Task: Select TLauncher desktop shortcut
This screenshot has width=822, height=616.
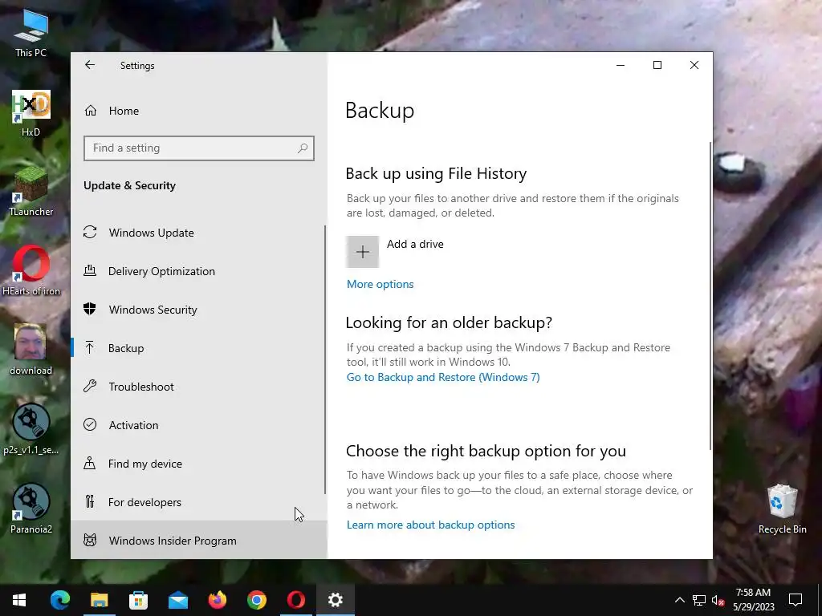Action: coord(31,192)
